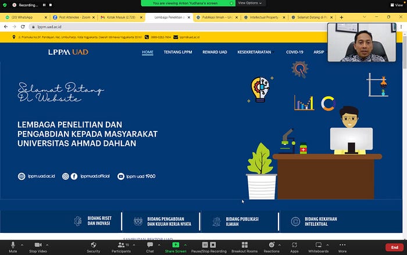Image resolution: width=407 pixels, height=255 pixels.
Task: Expand arrow next to Participants
Action: [x=134, y=245]
